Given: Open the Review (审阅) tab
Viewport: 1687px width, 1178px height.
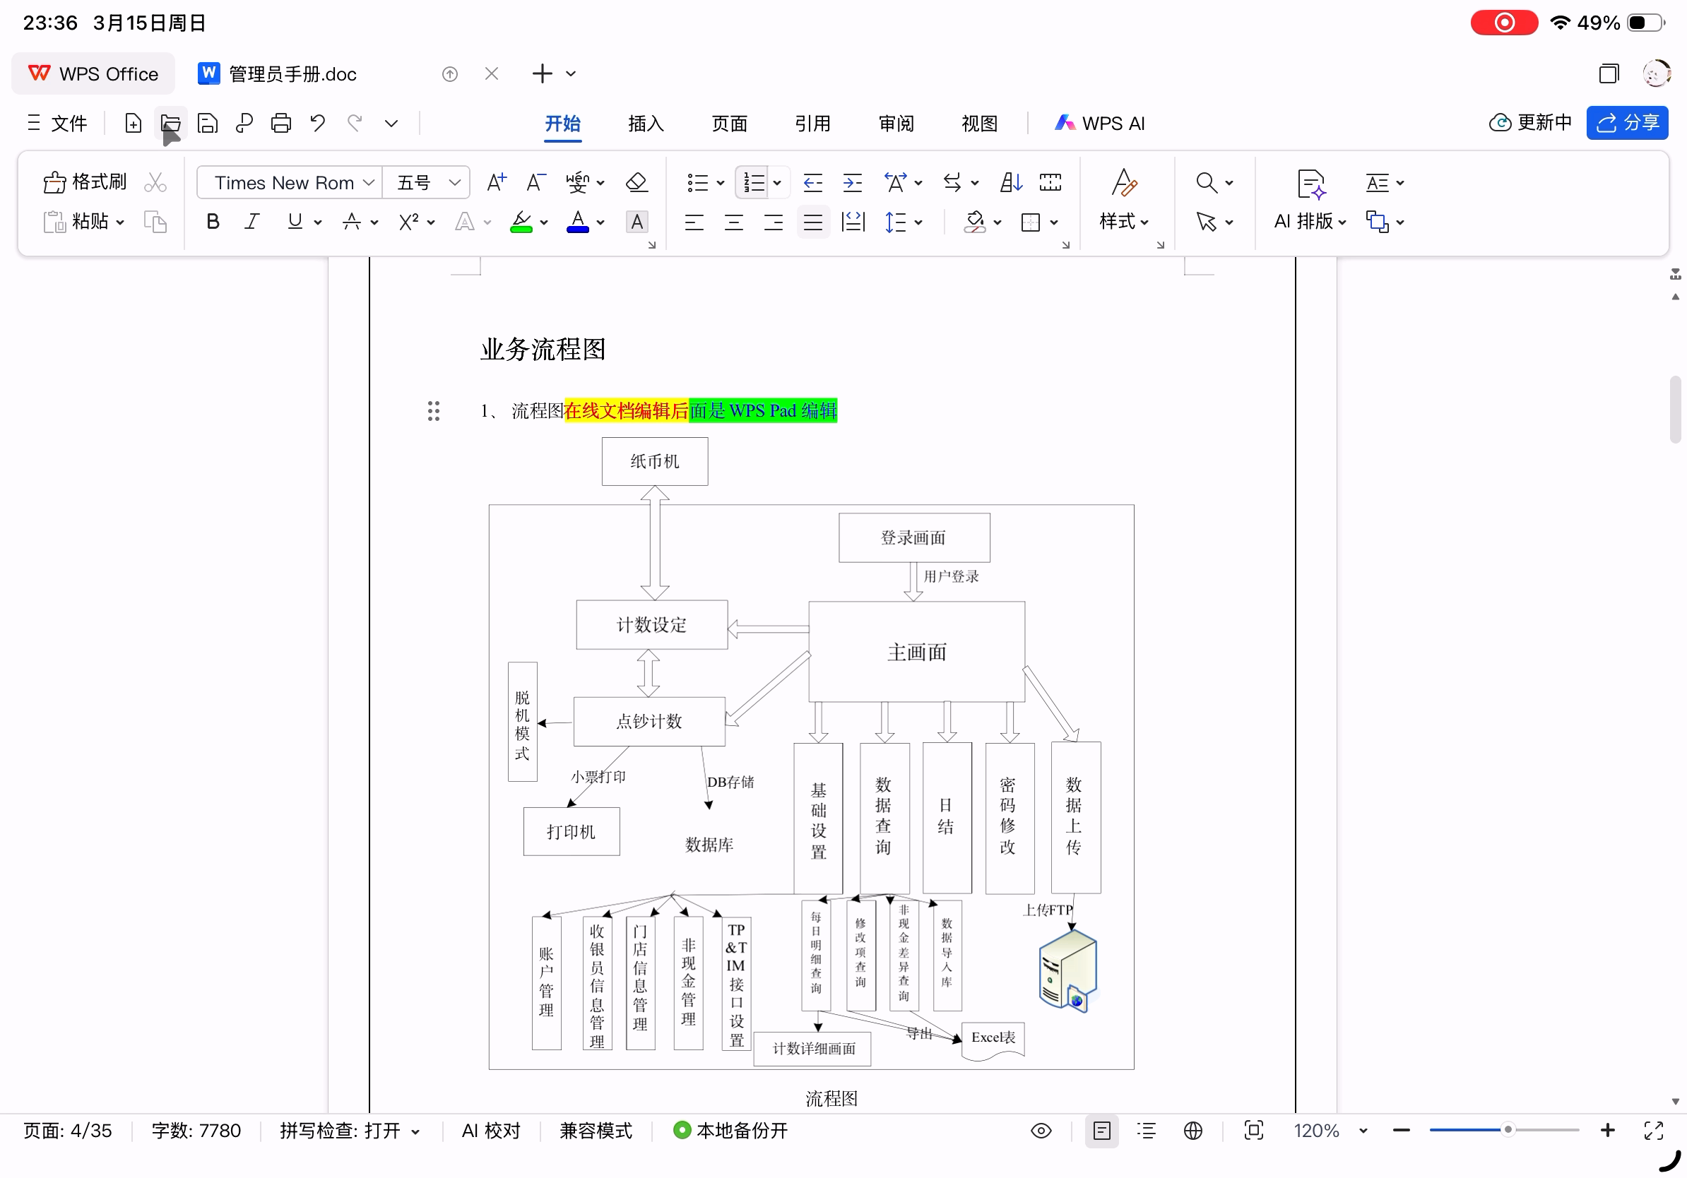Looking at the screenshot, I should coord(896,124).
